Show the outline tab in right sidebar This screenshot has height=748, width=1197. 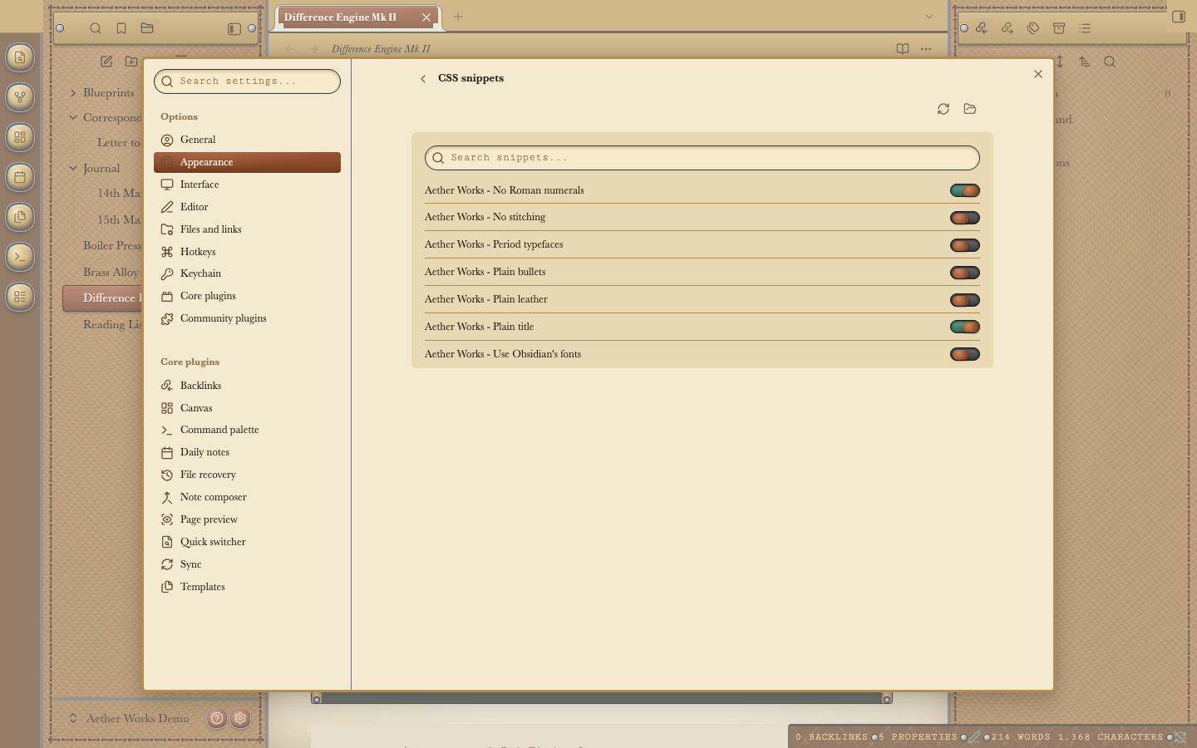(1085, 28)
